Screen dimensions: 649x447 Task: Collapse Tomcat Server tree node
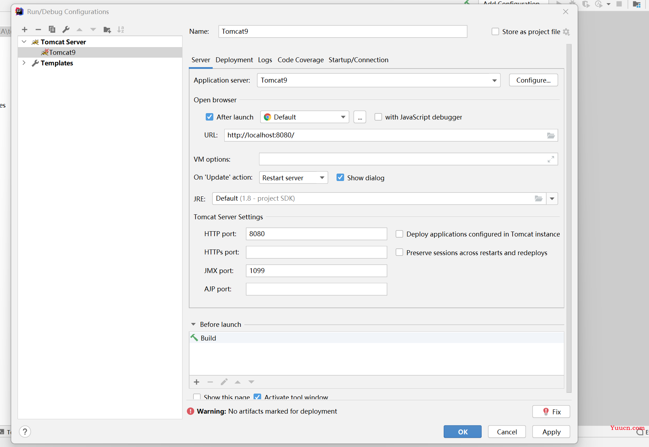[24, 42]
